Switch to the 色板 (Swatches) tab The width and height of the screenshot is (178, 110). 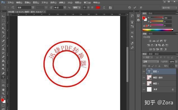[x=150, y=13]
